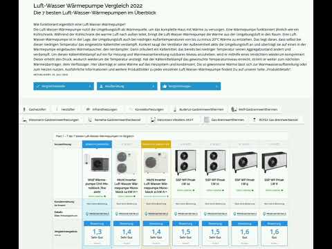Open the Gasheizöfen category link
The image size is (332, 249).
click(x=37, y=109)
